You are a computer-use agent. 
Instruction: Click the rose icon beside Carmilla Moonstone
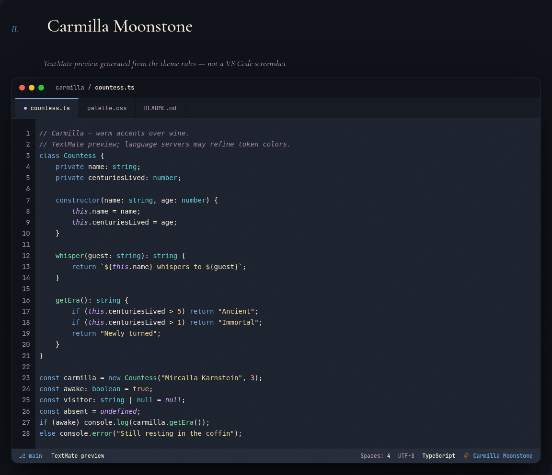click(466, 456)
